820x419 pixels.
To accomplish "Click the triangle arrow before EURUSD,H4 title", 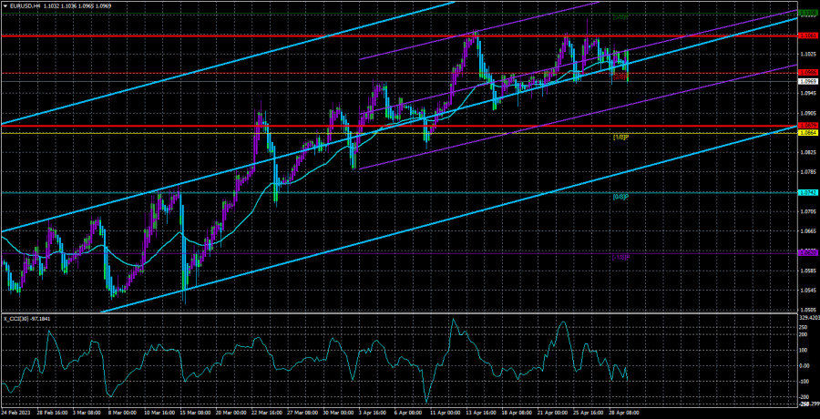I will click(5, 5).
